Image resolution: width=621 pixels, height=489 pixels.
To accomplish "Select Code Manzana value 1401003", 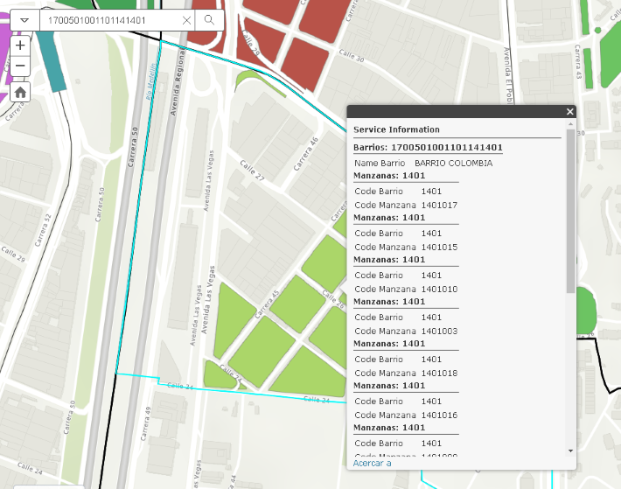I will (x=439, y=331).
